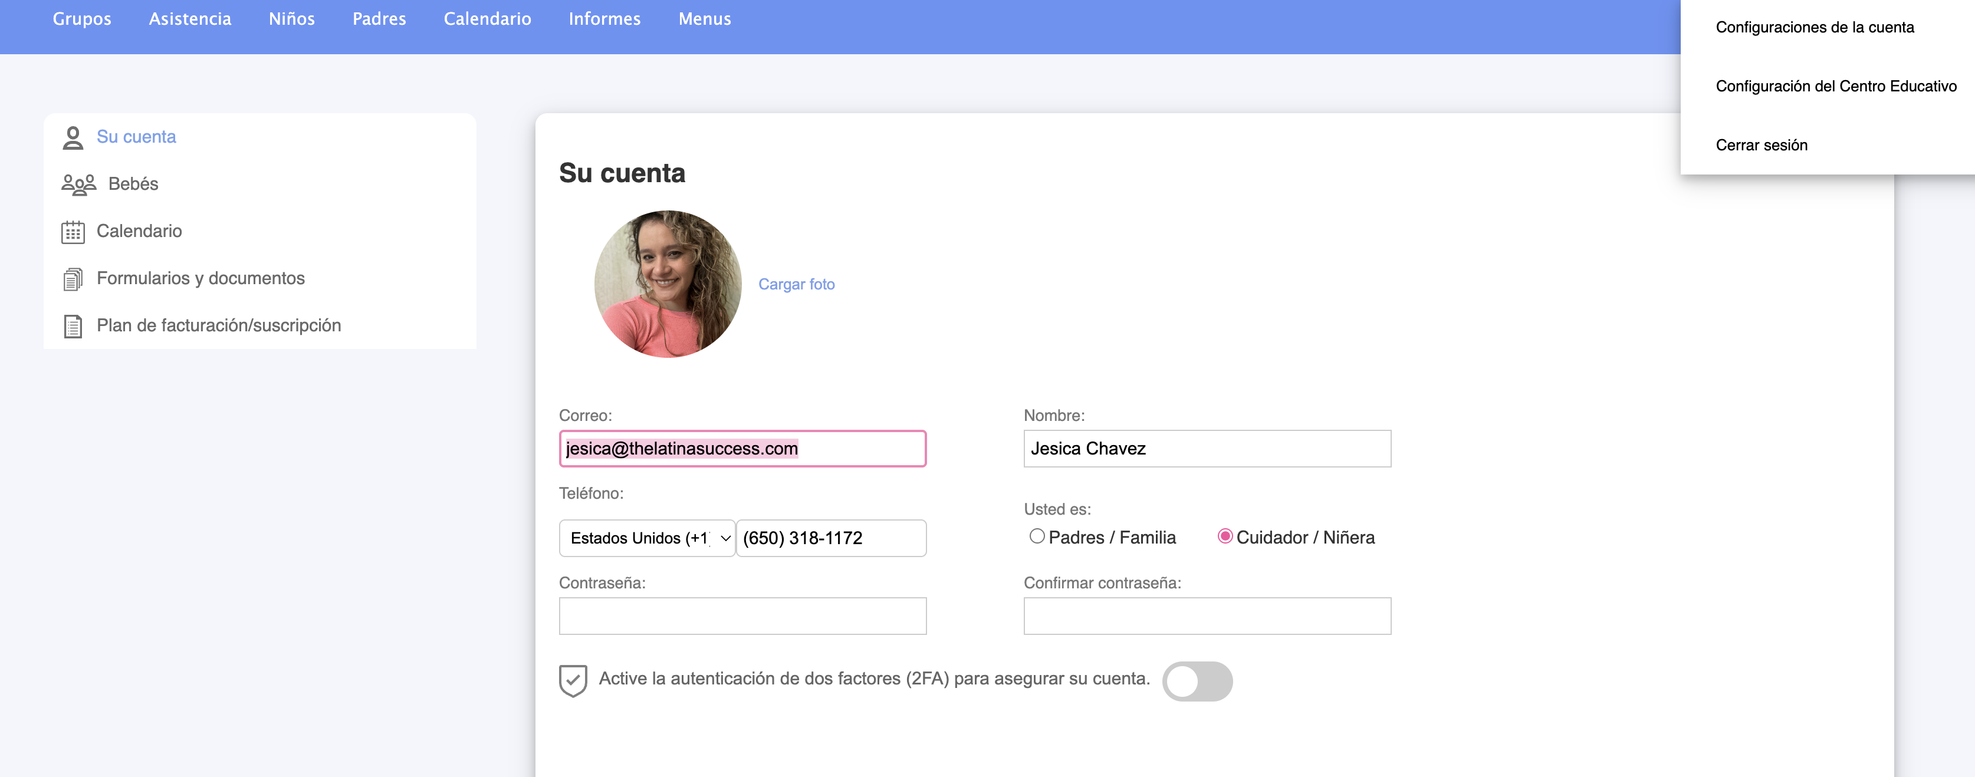The height and width of the screenshot is (777, 1975).
Task: Open the Estados Unidos country code dropdown
Action: pyautogui.click(x=646, y=538)
